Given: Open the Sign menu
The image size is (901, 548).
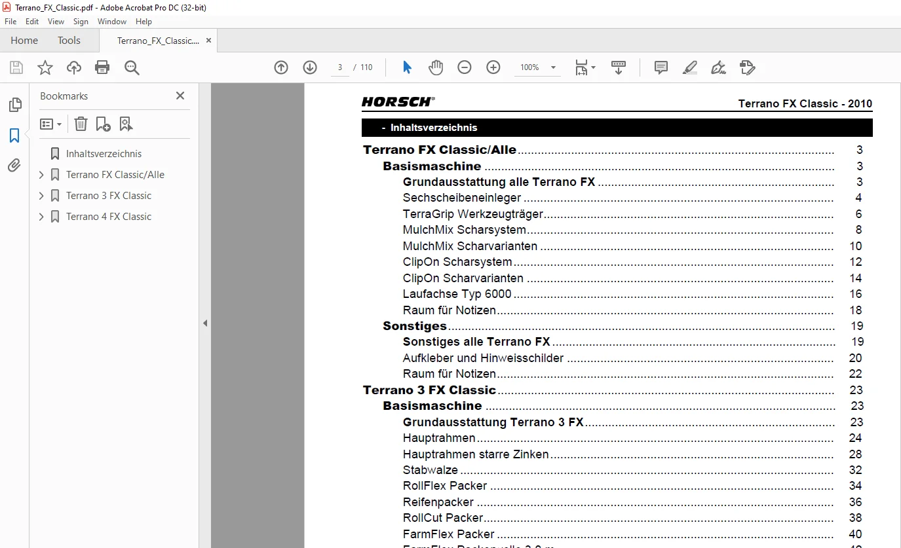Looking at the screenshot, I should (81, 22).
